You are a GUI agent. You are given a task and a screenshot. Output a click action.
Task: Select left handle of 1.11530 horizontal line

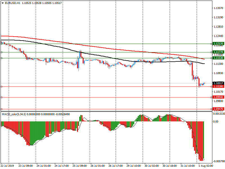tap(2, 58)
